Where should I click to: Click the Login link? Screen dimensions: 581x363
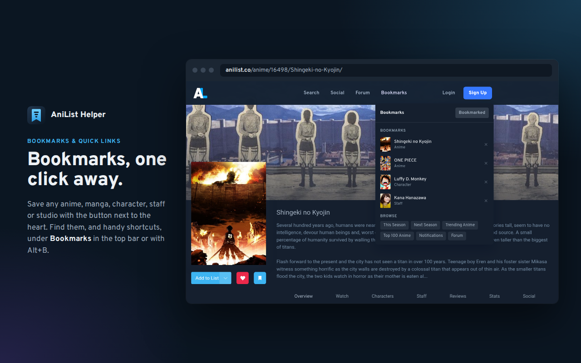(448, 93)
